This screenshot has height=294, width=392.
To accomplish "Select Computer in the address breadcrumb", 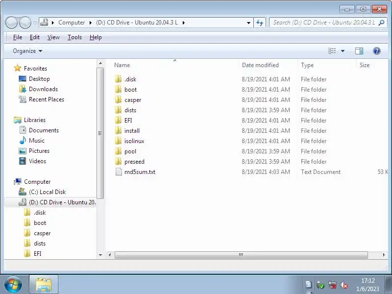I will point(72,23).
